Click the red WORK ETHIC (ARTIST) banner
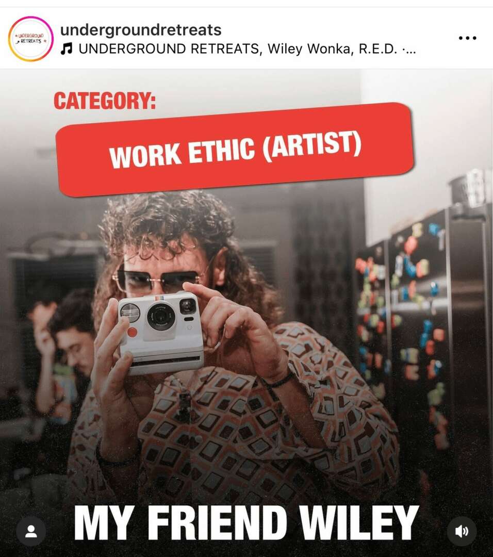 pos(235,149)
